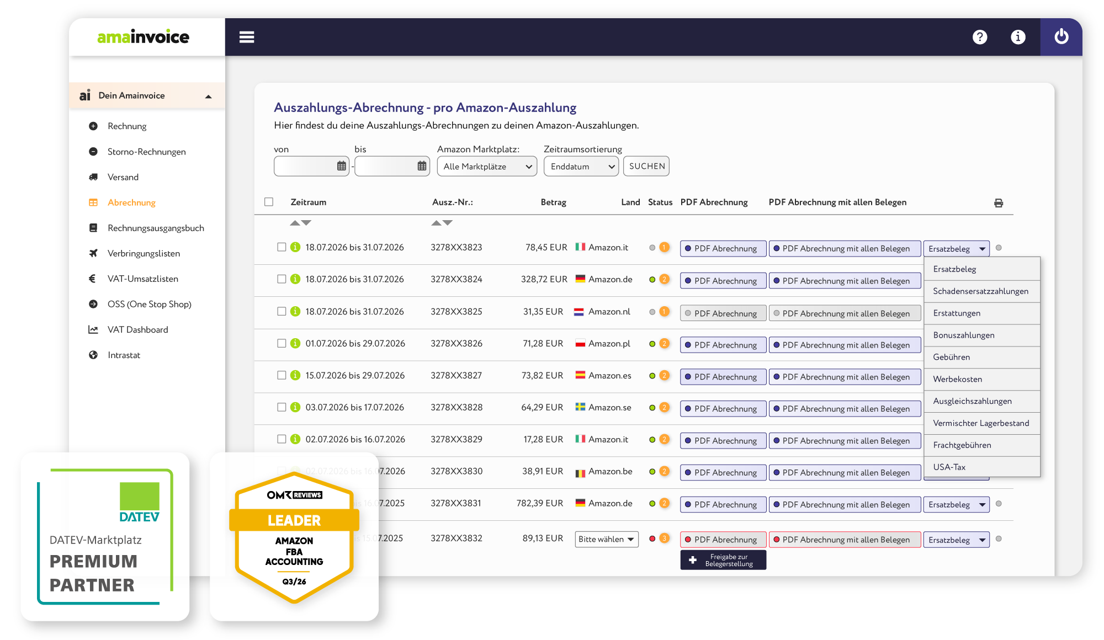Select the checkbox for payout 3278XX3824
This screenshot has height=640, width=1104.
(282, 279)
